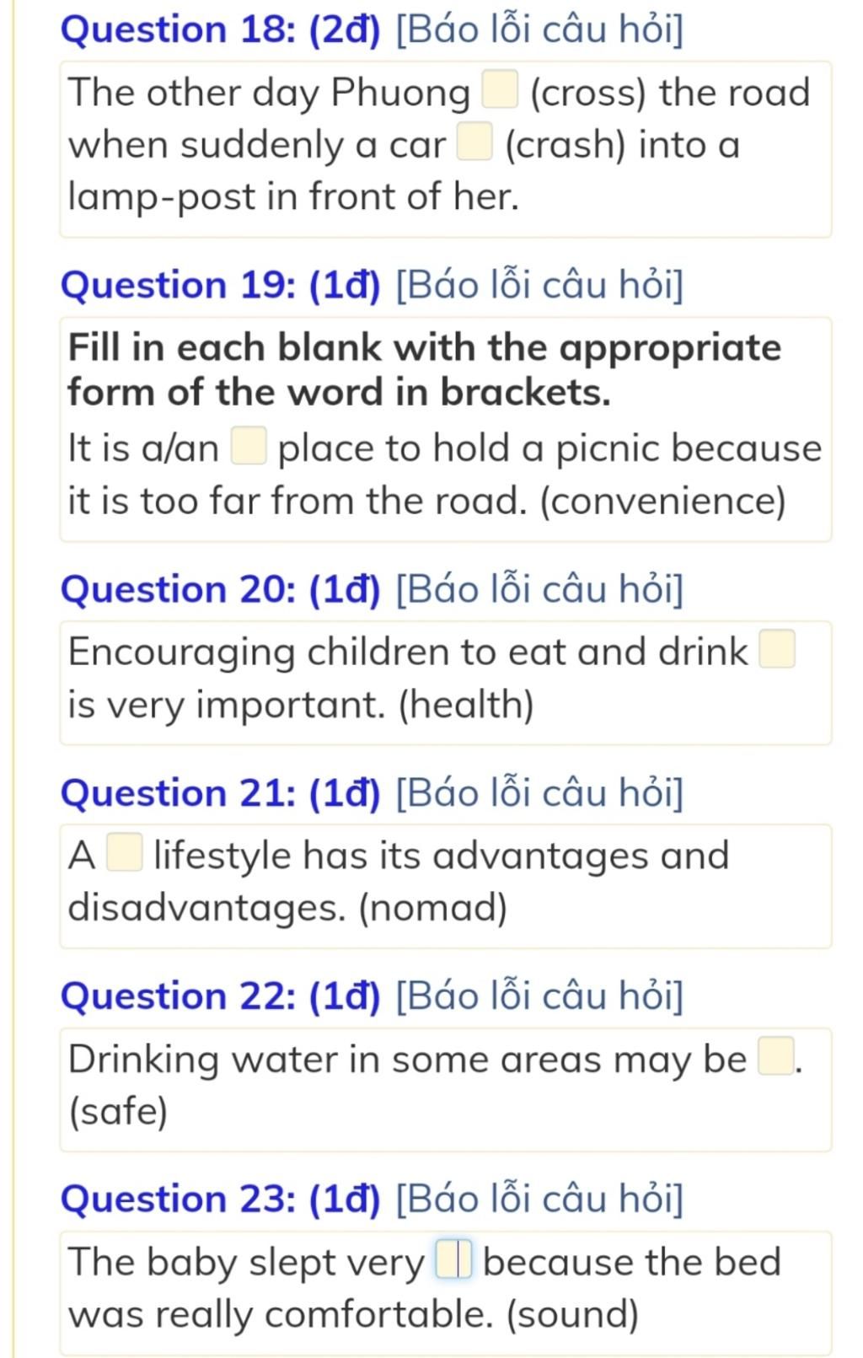Click the Question 23 (1đ) heading
The image size is (863, 1358).
click(221, 1199)
